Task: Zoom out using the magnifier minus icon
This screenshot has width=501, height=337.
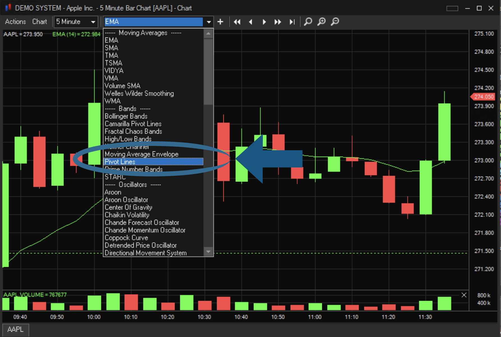Action: [335, 22]
